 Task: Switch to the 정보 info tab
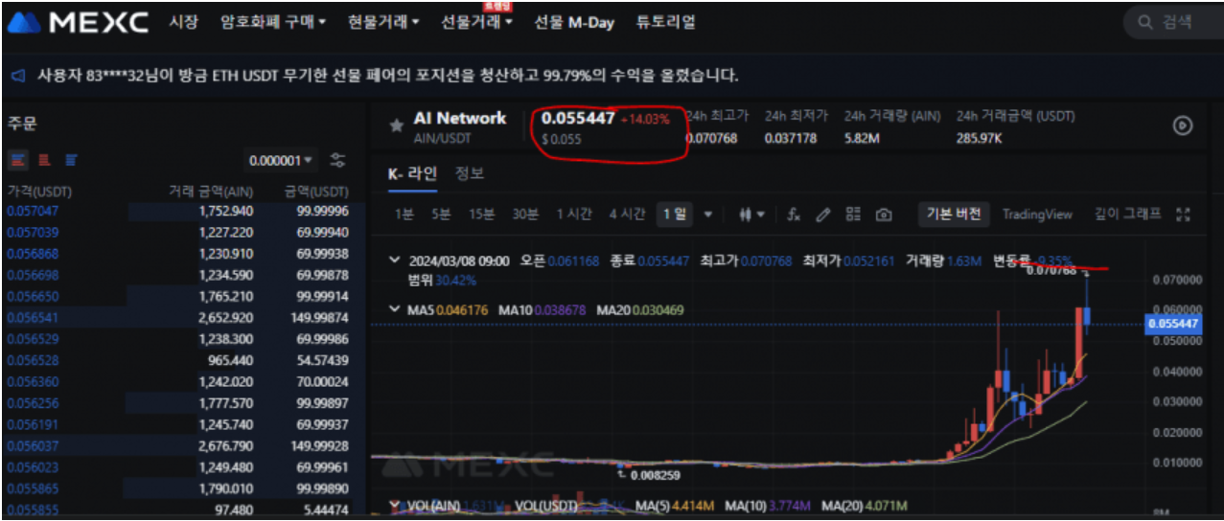coord(469,173)
